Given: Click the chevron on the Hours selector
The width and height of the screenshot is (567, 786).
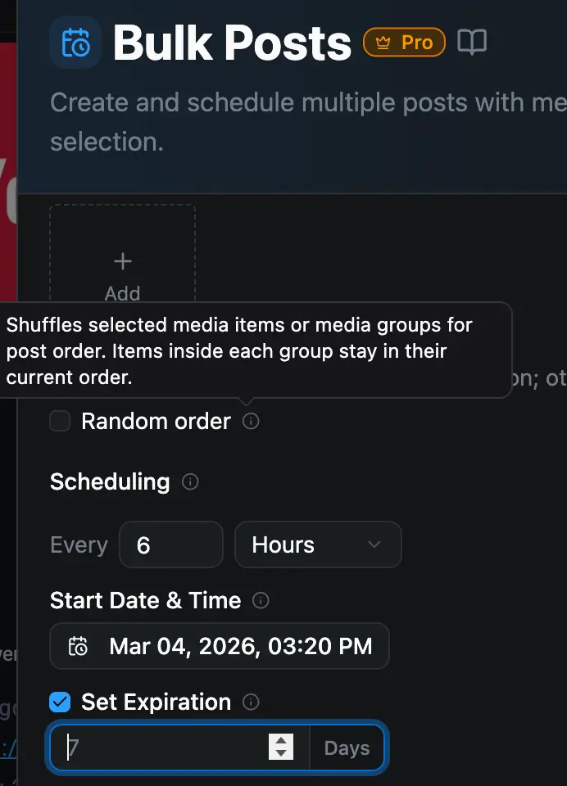Looking at the screenshot, I should 375,544.
